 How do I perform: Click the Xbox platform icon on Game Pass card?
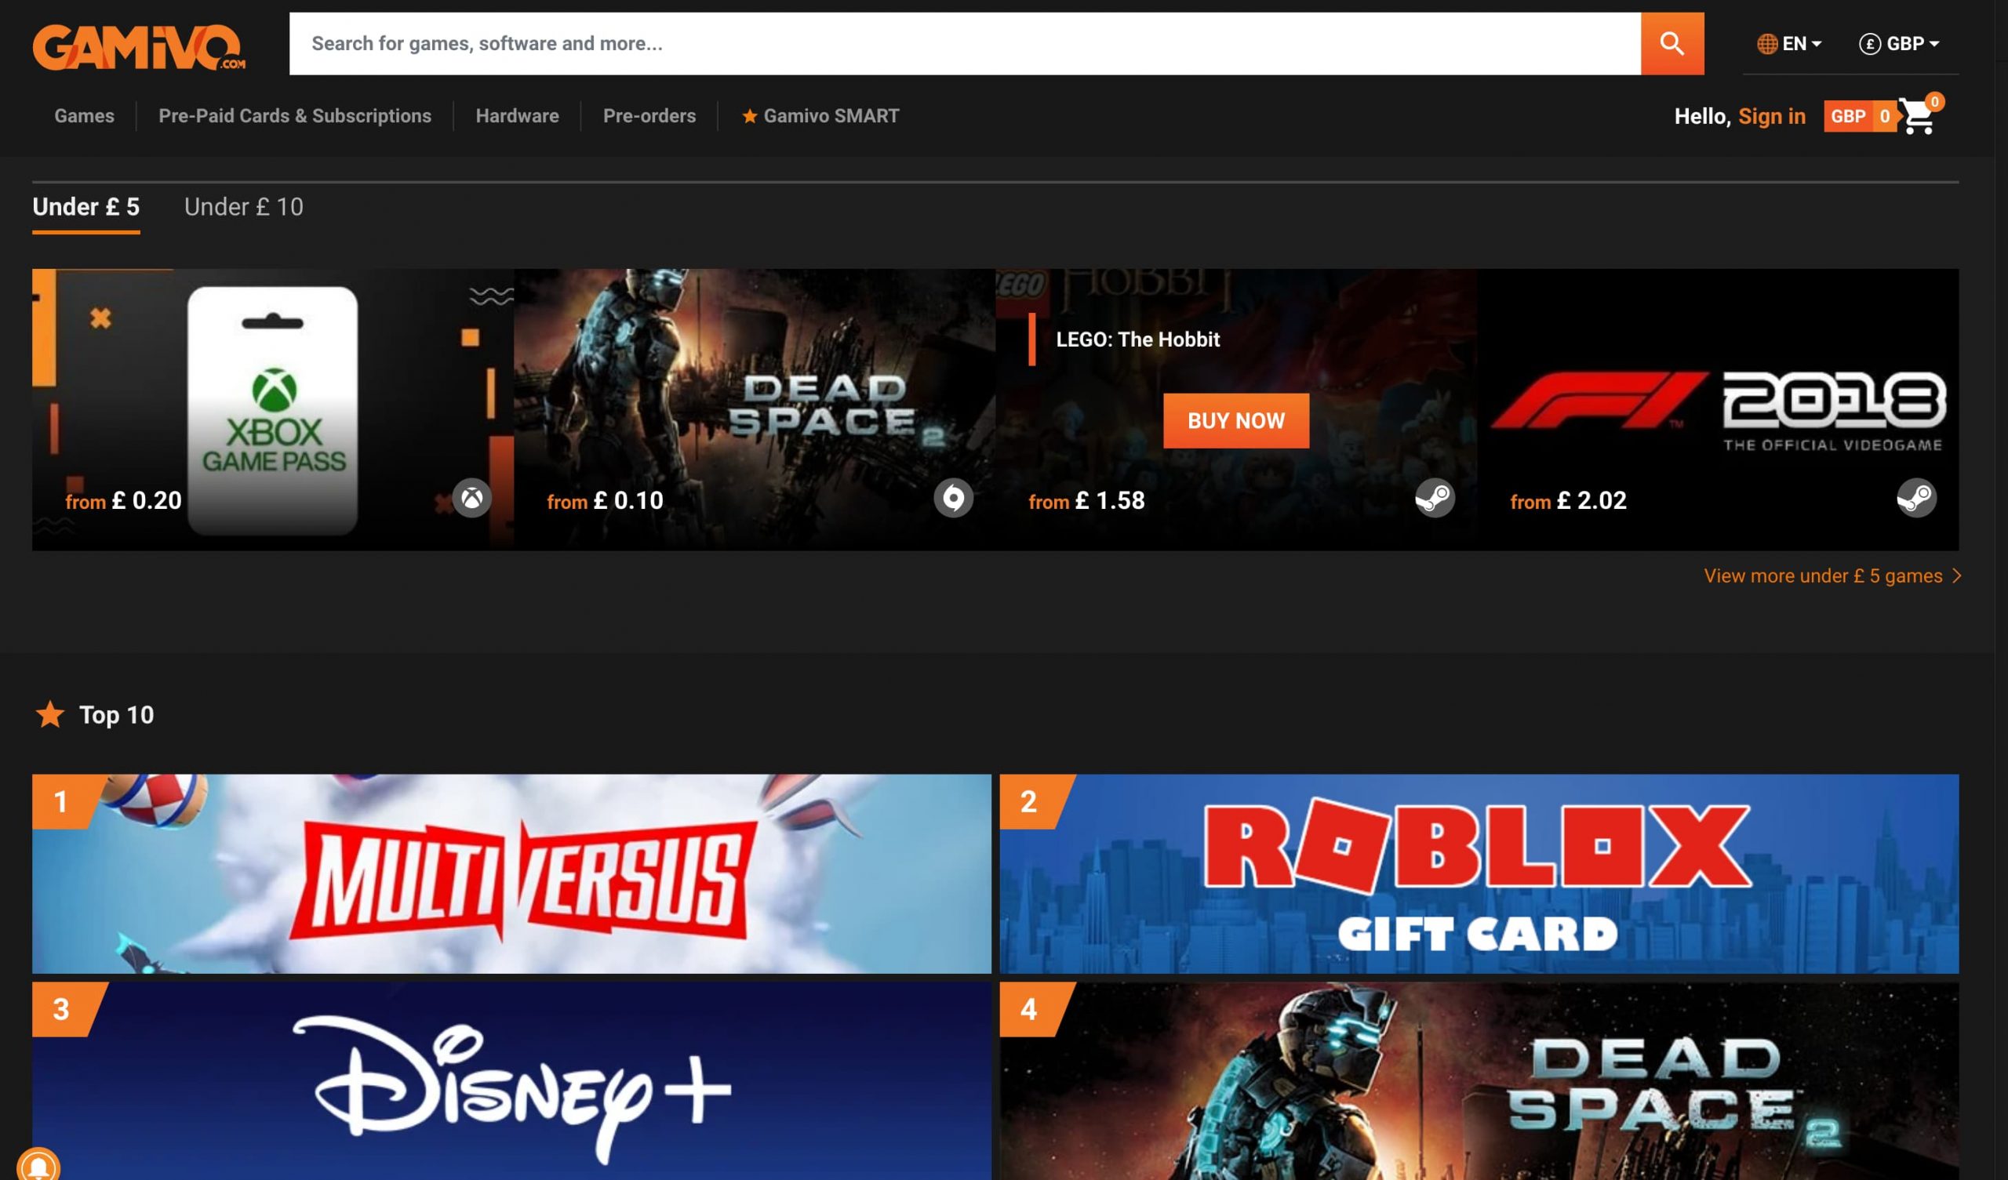(471, 498)
